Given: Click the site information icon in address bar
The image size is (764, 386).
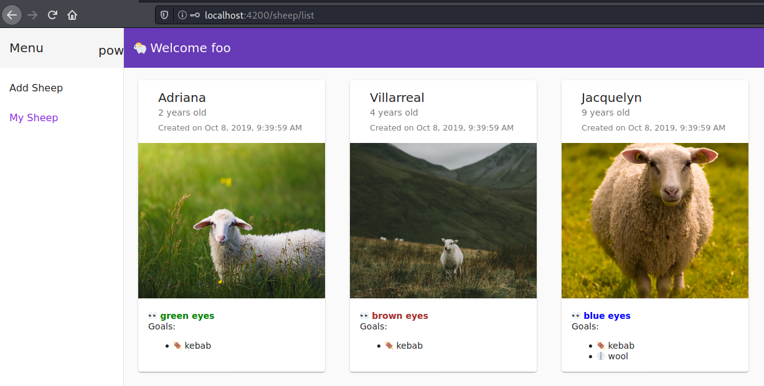Looking at the screenshot, I should [182, 15].
